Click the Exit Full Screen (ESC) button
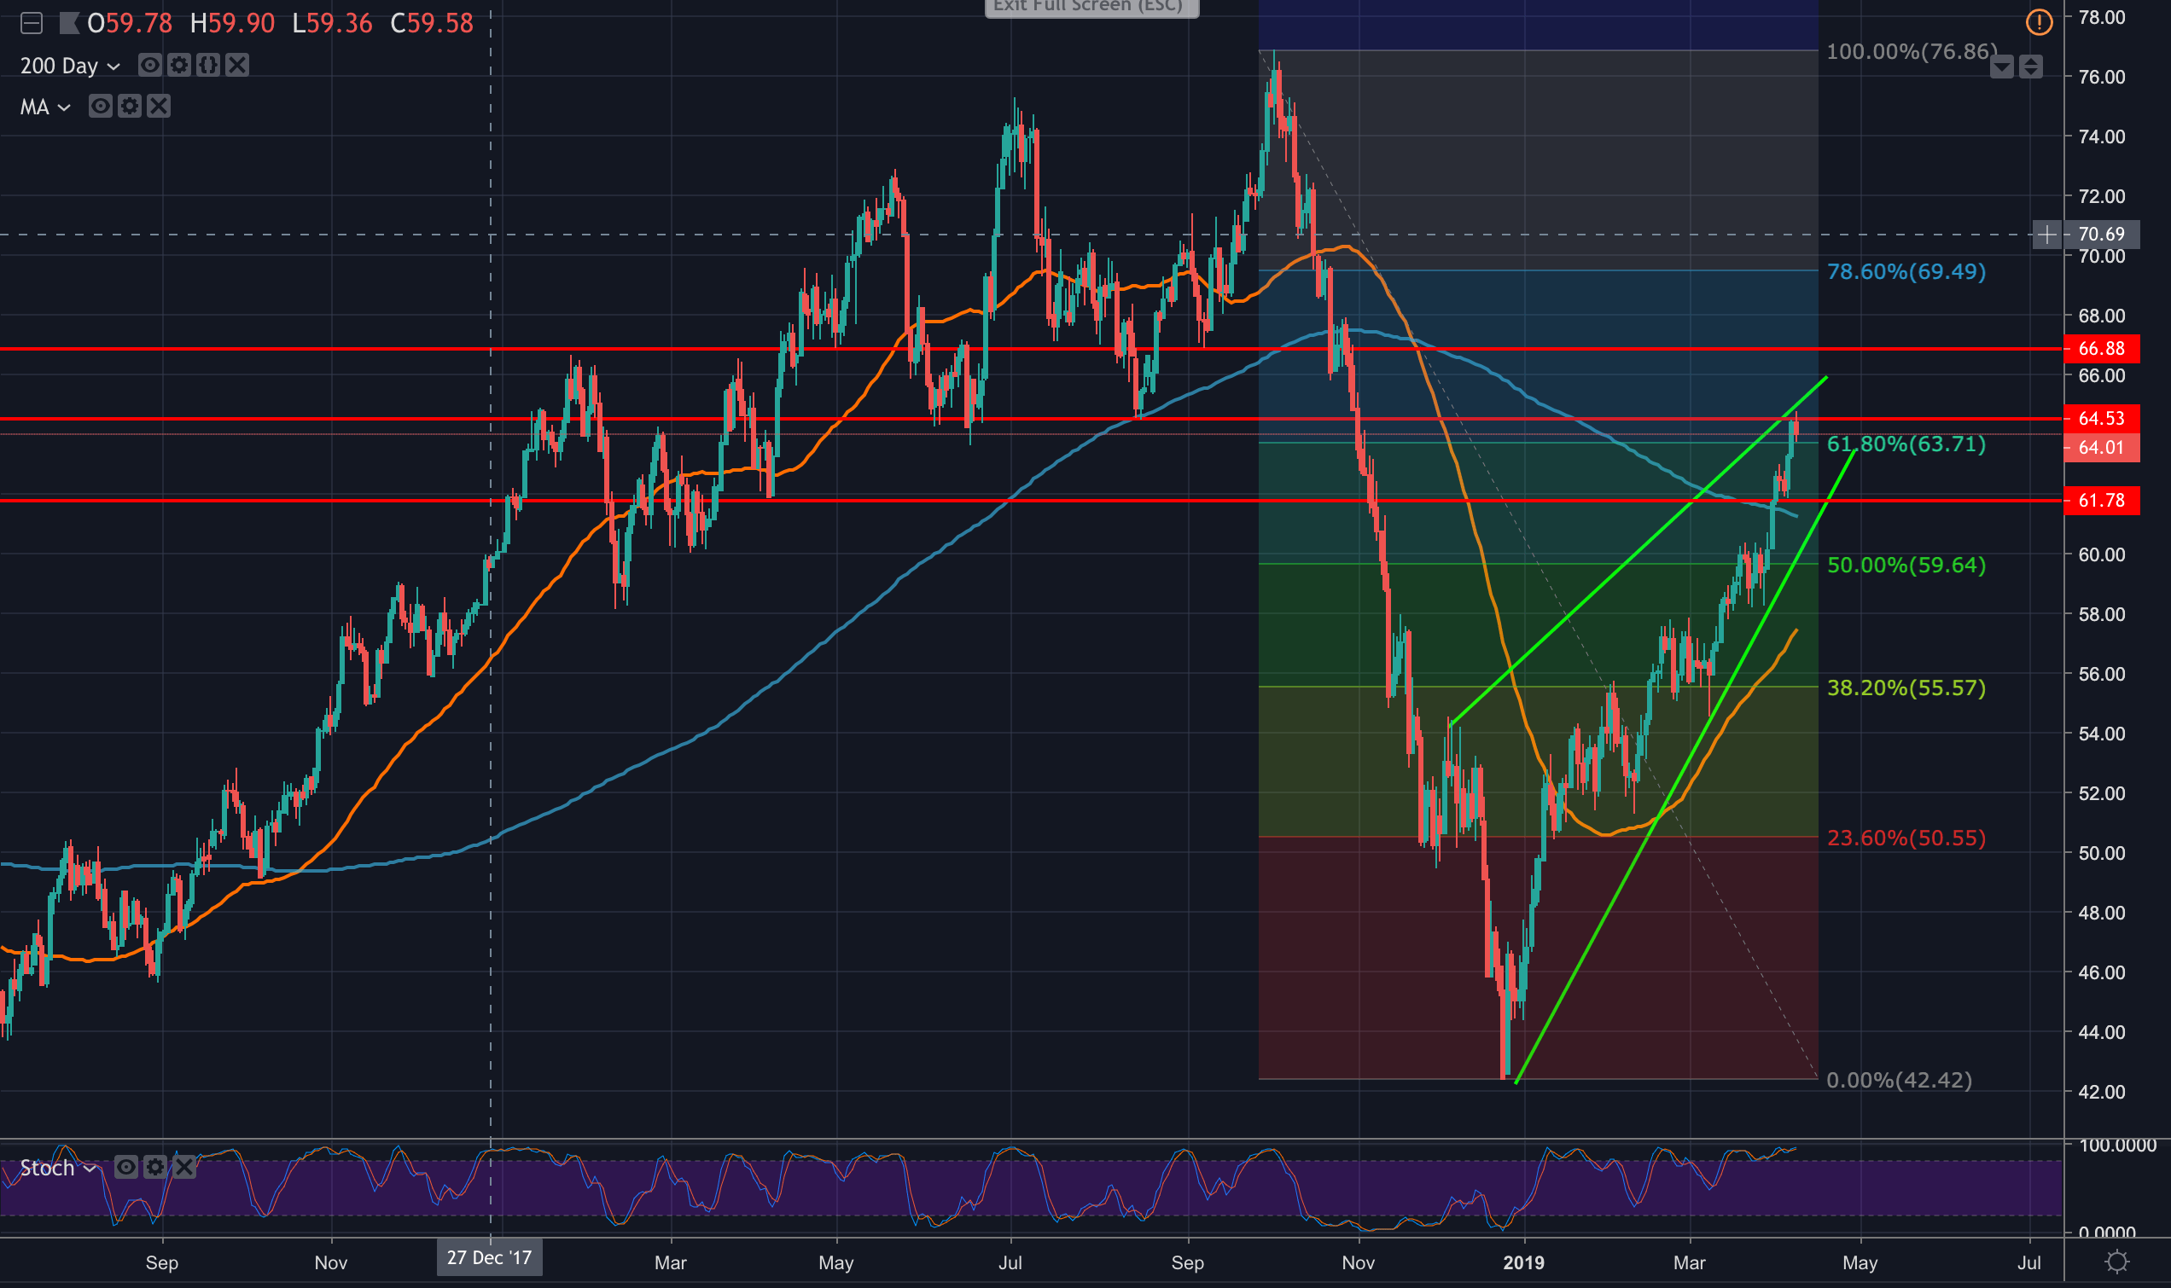The width and height of the screenshot is (2171, 1288). (x=1091, y=7)
